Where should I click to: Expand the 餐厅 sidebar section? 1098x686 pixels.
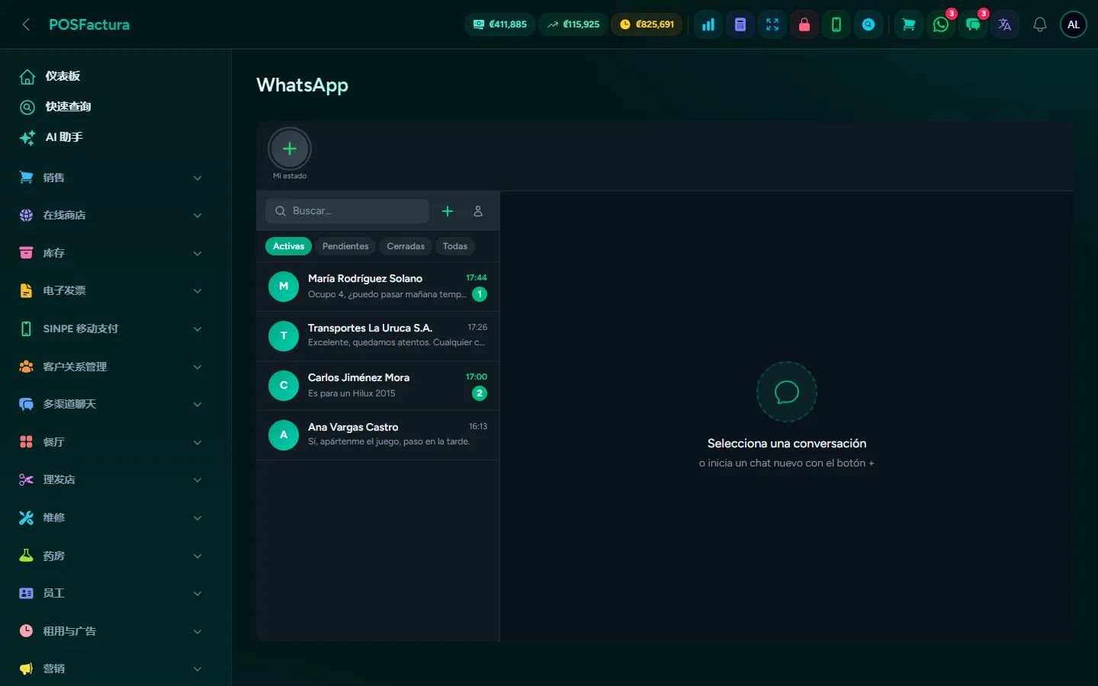111,442
